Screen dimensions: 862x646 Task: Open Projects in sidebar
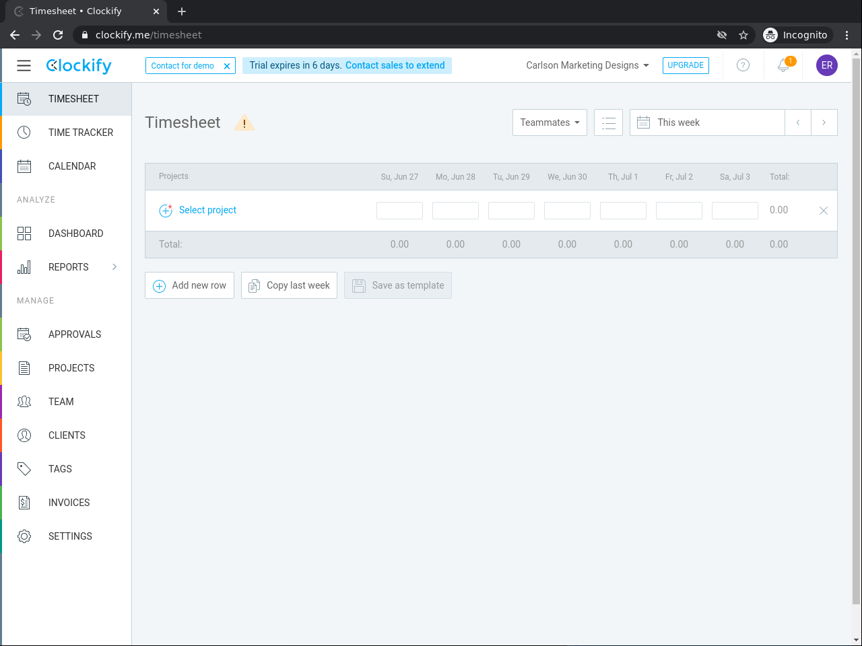66,368
